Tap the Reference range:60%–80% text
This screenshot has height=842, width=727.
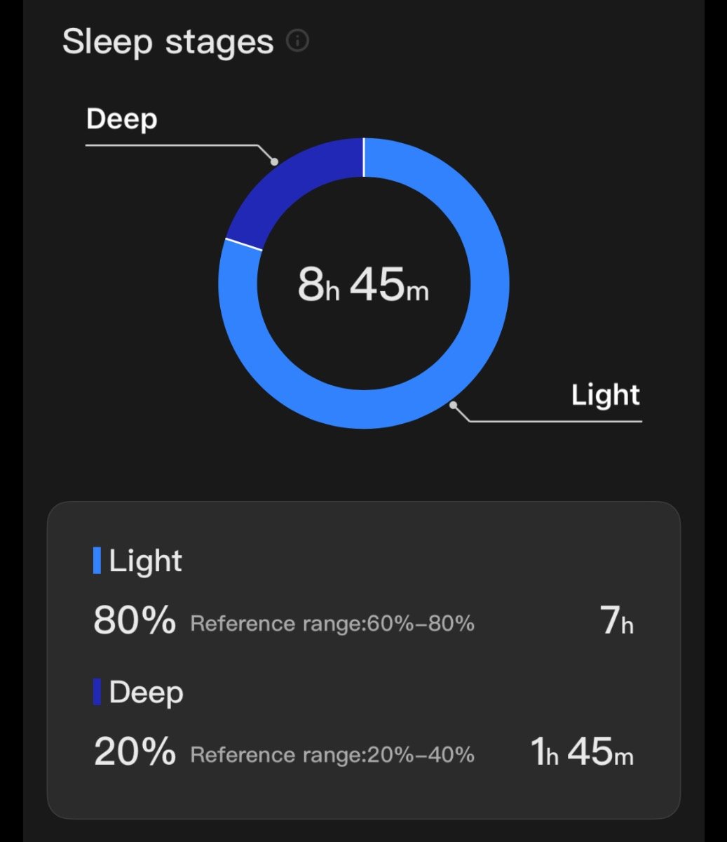(x=332, y=623)
